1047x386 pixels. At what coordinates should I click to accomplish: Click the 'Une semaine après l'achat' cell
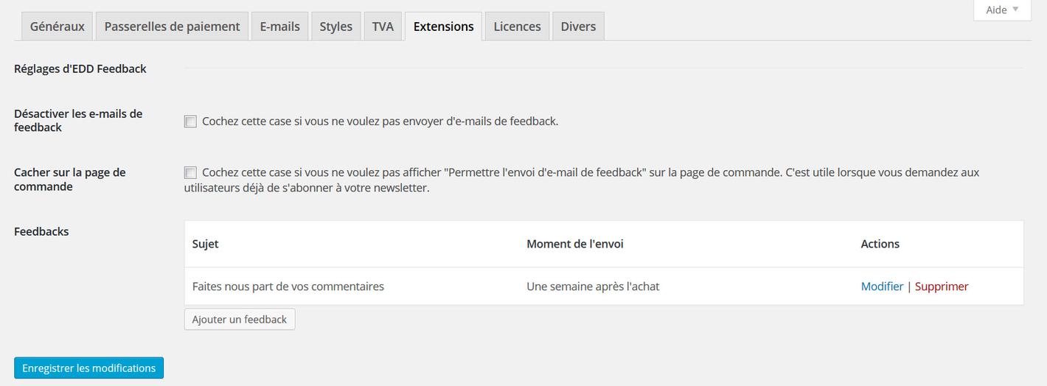[x=593, y=287]
